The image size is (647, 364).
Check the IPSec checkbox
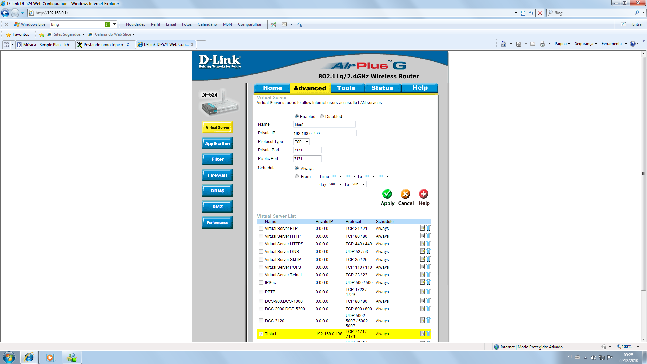pos(261,283)
